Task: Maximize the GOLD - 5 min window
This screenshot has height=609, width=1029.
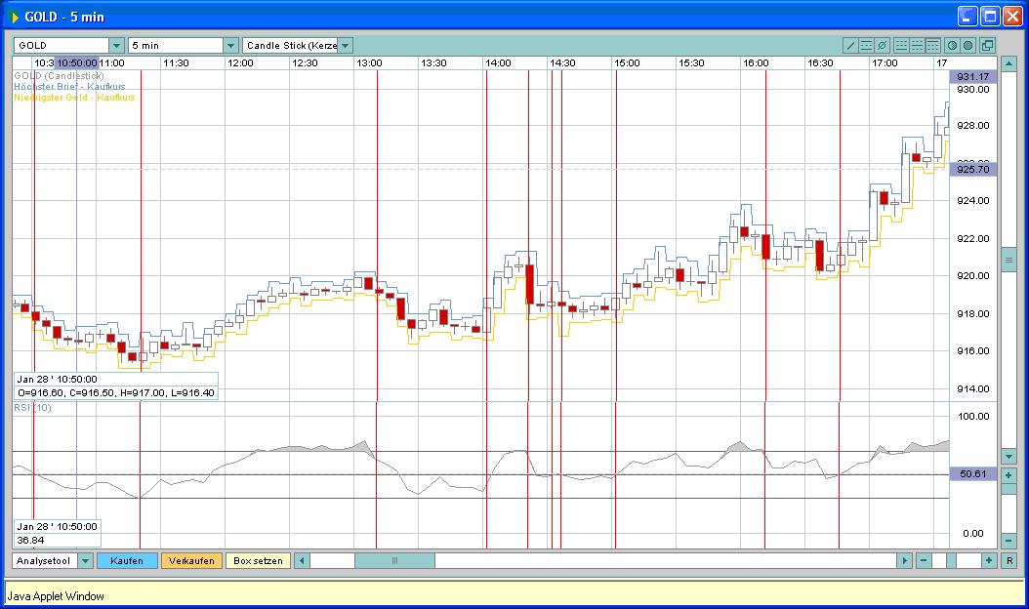Action: (x=990, y=17)
